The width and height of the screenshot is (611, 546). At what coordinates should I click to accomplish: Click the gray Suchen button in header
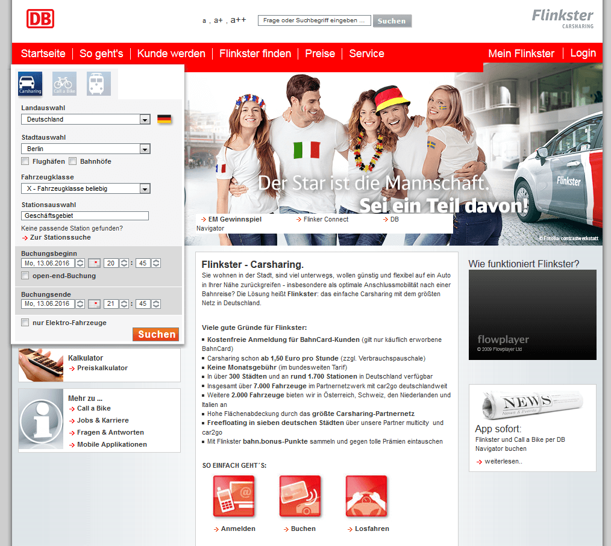click(x=392, y=21)
